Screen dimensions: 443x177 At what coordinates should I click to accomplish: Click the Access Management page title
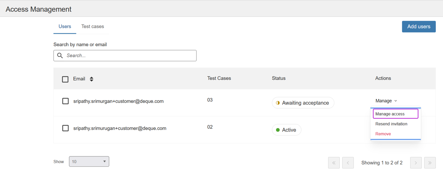(x=39, y=9)
